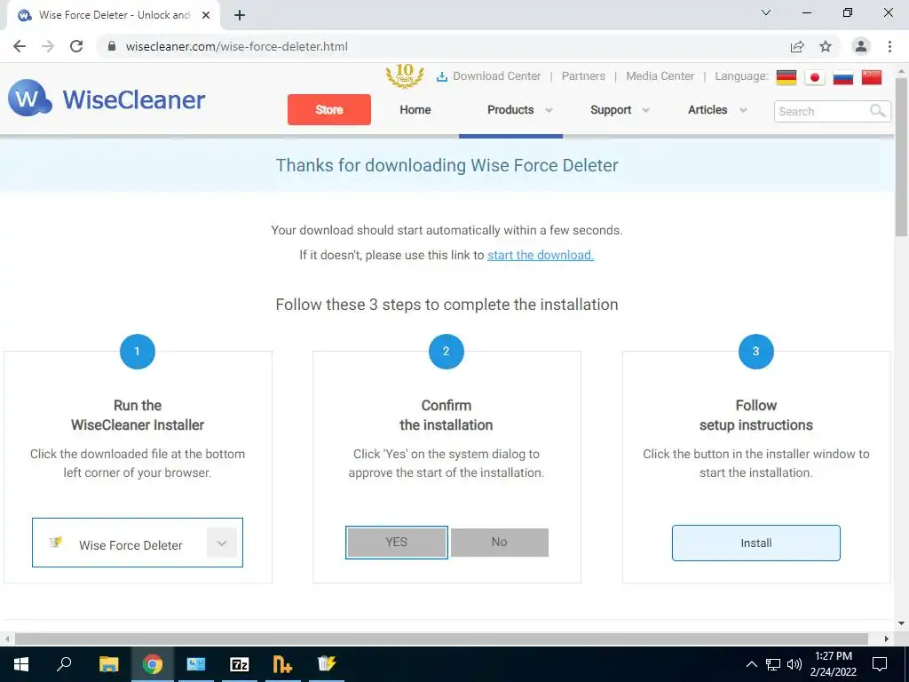Click the red Store button

click(x=329, y=109)
